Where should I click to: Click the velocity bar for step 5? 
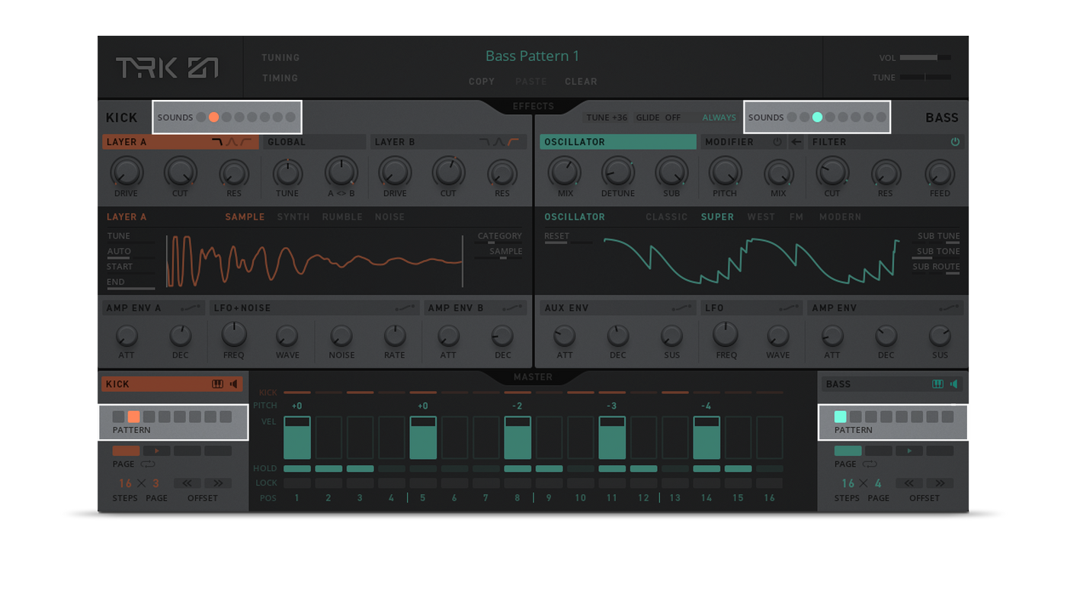(423, 438)
